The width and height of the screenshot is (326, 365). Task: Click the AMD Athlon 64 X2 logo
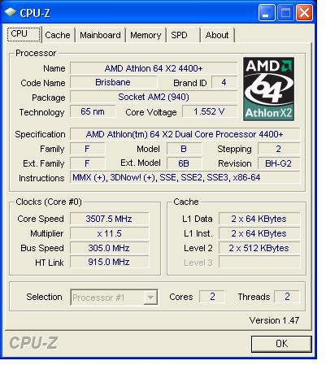tap(268, 89)
